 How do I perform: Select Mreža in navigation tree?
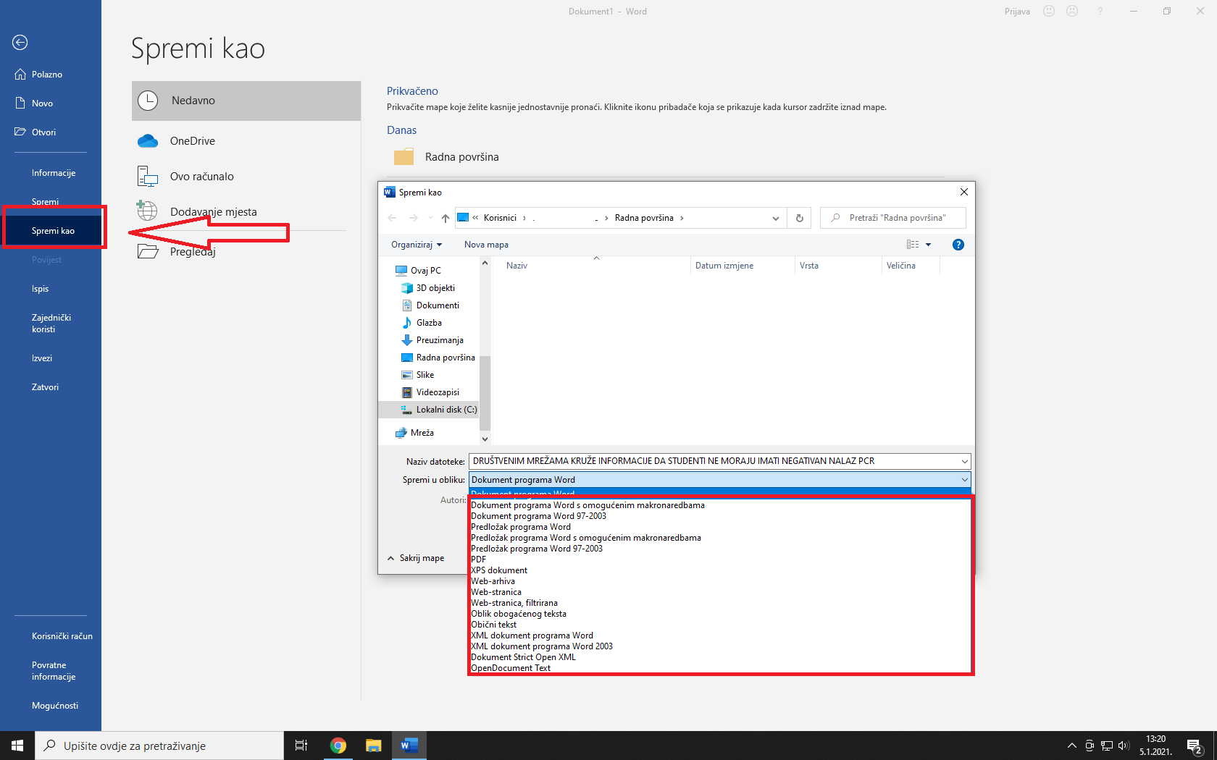coord(414,433)
